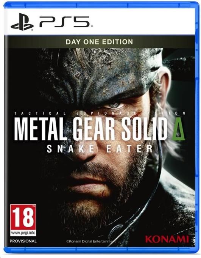Click the PEGI 18 rating badge

tap(23, 220)
